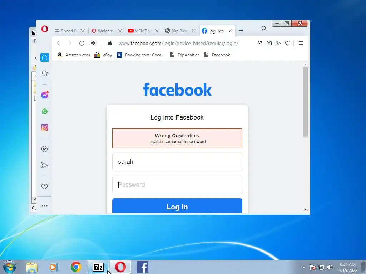This screenshot has width=366, height=274.
Task: Open My Flow in the sidebar
Action: [44, 166]
